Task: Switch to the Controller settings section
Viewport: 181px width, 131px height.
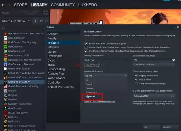Action: click(54, 82)
